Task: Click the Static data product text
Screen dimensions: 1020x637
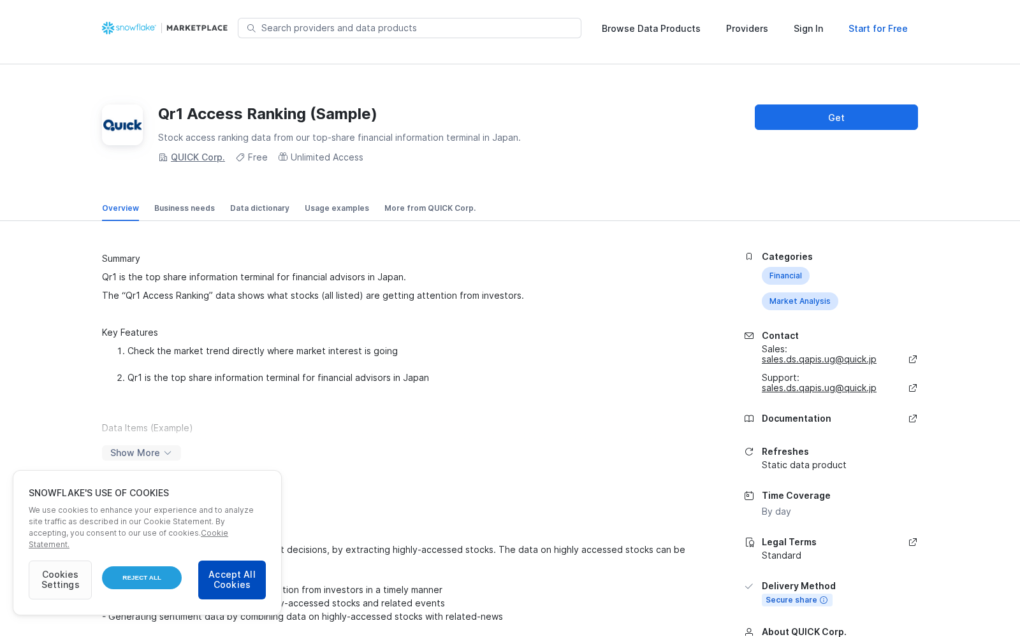Action: 804,465
